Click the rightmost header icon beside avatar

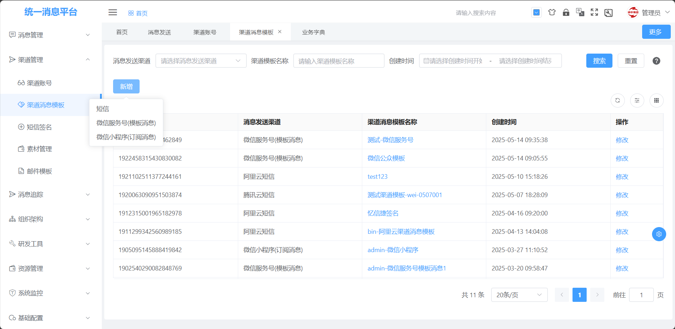click(609, 13)
